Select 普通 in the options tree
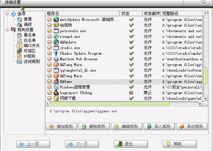The image size is (213, 151). tap(28, 19)
